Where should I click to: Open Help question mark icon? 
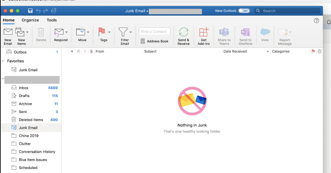316,21
